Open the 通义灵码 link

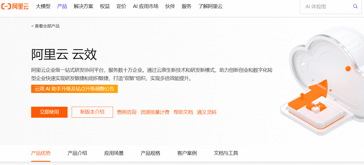[207, 112]
